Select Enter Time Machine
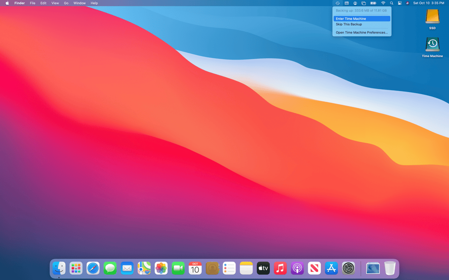The height and width of the screenshot is (280, 449). pos(362,19)
